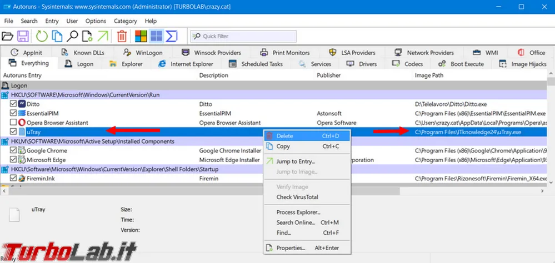Click the Find magnifier toolbar icon

72,36
